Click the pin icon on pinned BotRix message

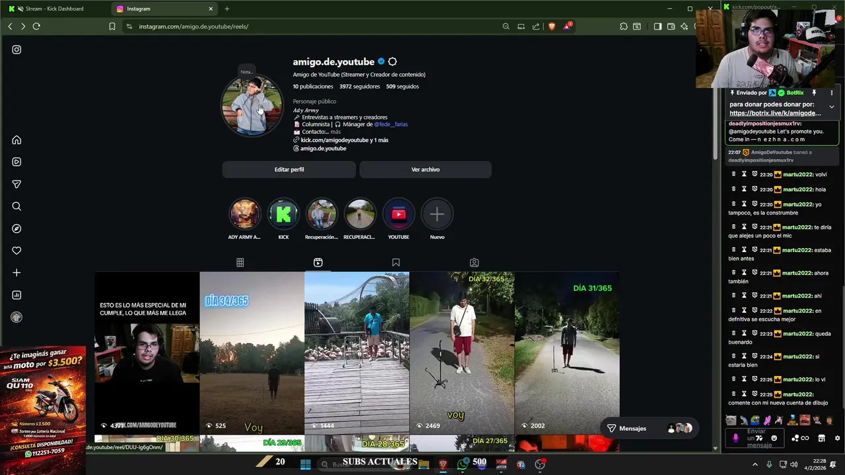(x=814, y=93)
